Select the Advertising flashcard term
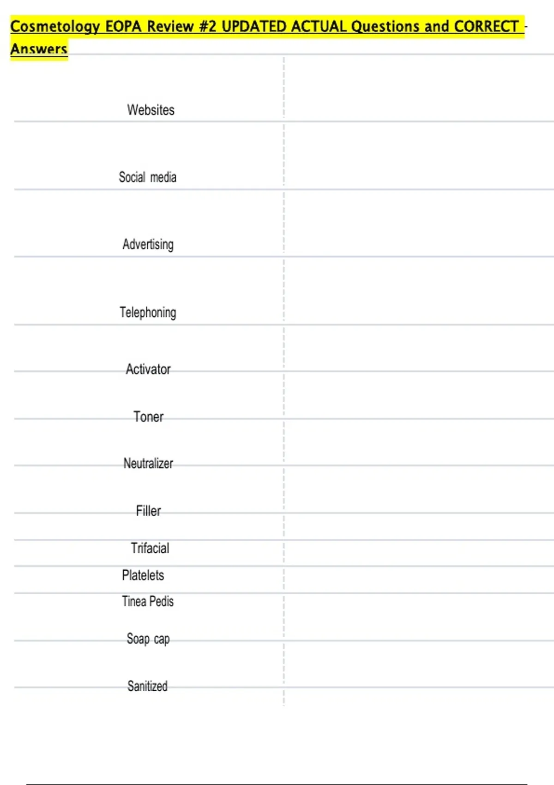Viewport: 554px width, 785px height. (148, 244)
